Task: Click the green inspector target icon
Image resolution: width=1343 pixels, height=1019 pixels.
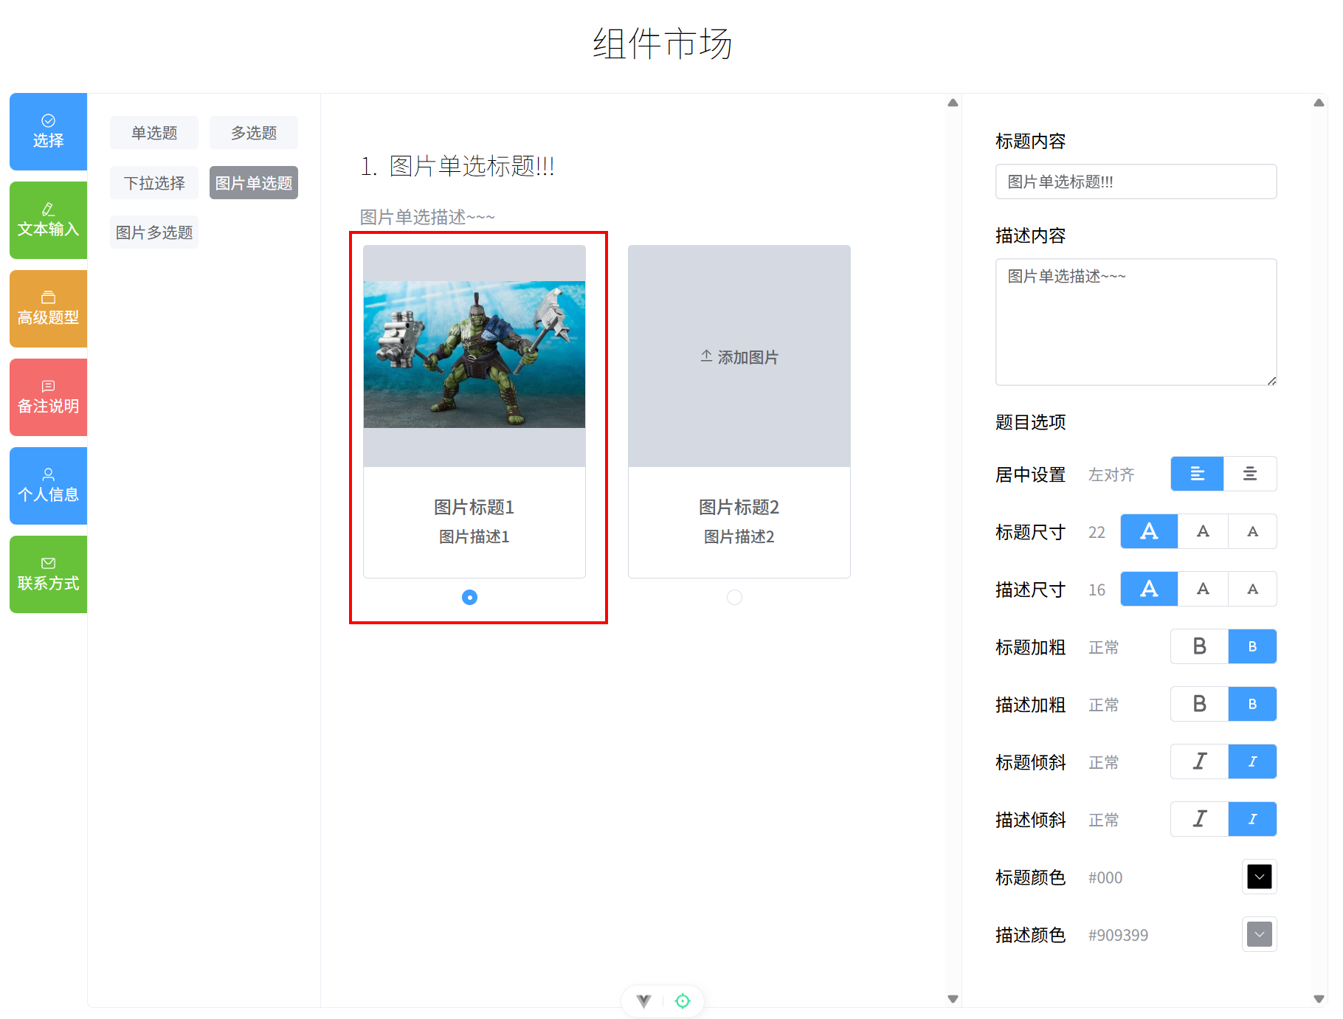Action: tap(683, 1001)
